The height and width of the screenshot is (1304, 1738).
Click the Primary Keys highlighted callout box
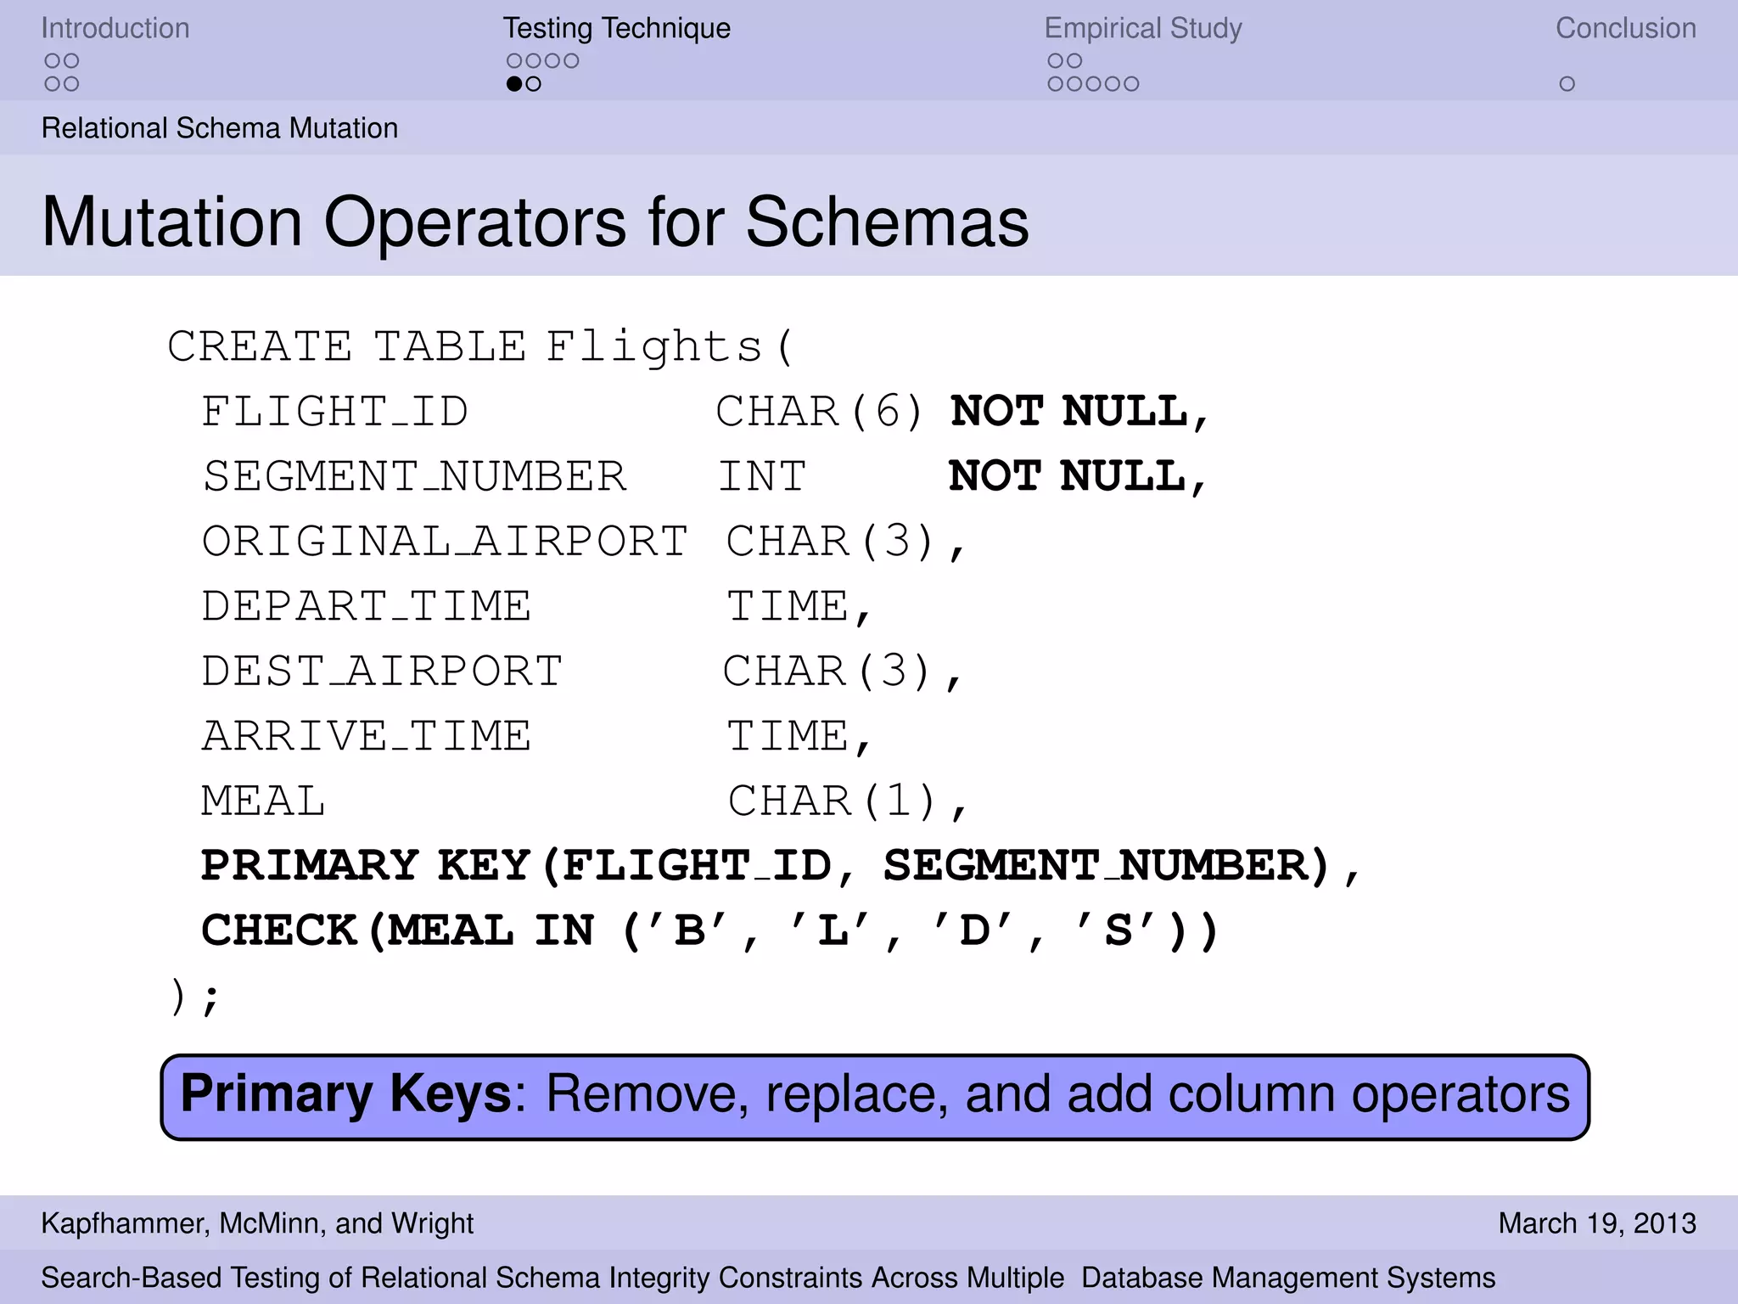[x=875, y=1097]
